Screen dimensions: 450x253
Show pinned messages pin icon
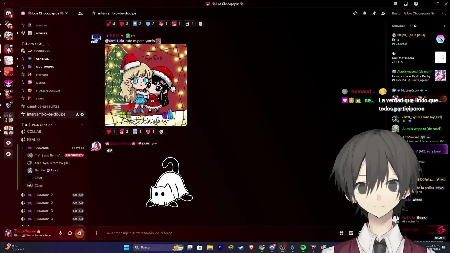point(374,13)
